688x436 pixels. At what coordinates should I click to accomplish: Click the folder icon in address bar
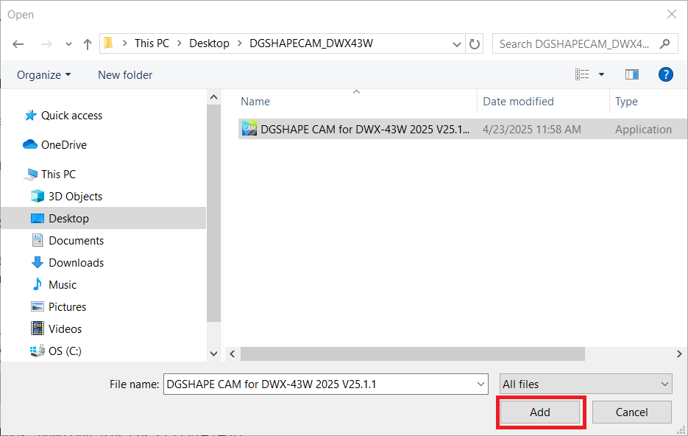tap(108, 43)
